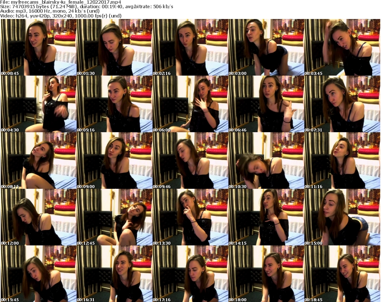Screen dimensions: 381x302
Task: Select the thumbnail timestamped 00:03:00
Action: pos(266,47)
